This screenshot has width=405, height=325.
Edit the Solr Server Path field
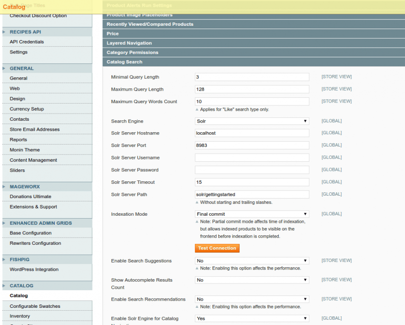[x=252, y=194]
